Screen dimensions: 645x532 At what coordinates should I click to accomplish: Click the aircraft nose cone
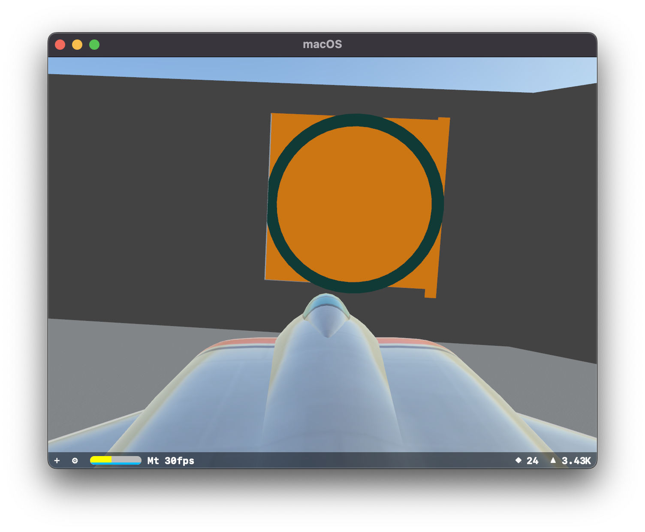click(327, 315)
